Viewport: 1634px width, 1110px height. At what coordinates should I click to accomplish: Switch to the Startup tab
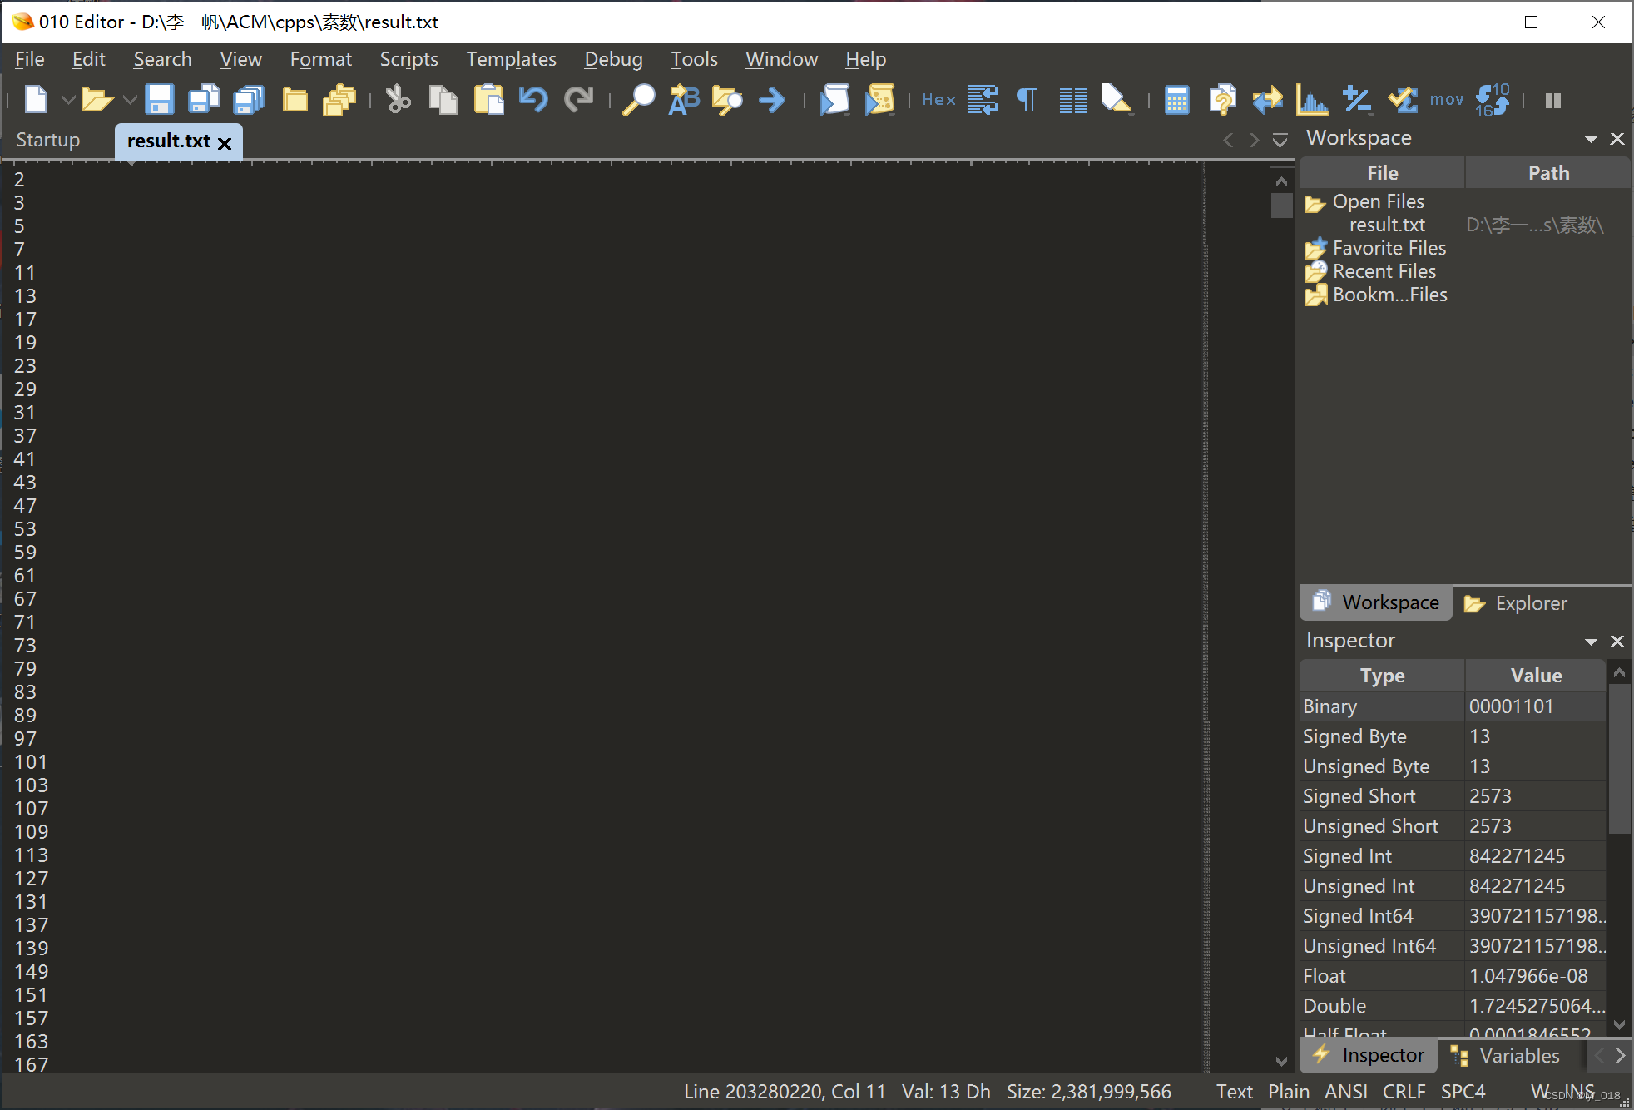(48, 140)
